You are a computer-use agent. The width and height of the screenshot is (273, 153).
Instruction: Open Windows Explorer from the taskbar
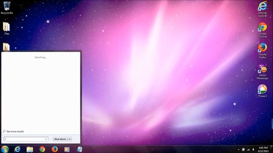[x=30, y=149]
